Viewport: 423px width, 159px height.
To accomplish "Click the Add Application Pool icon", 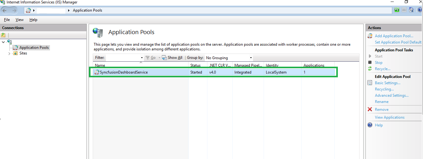I will point(370,36).
